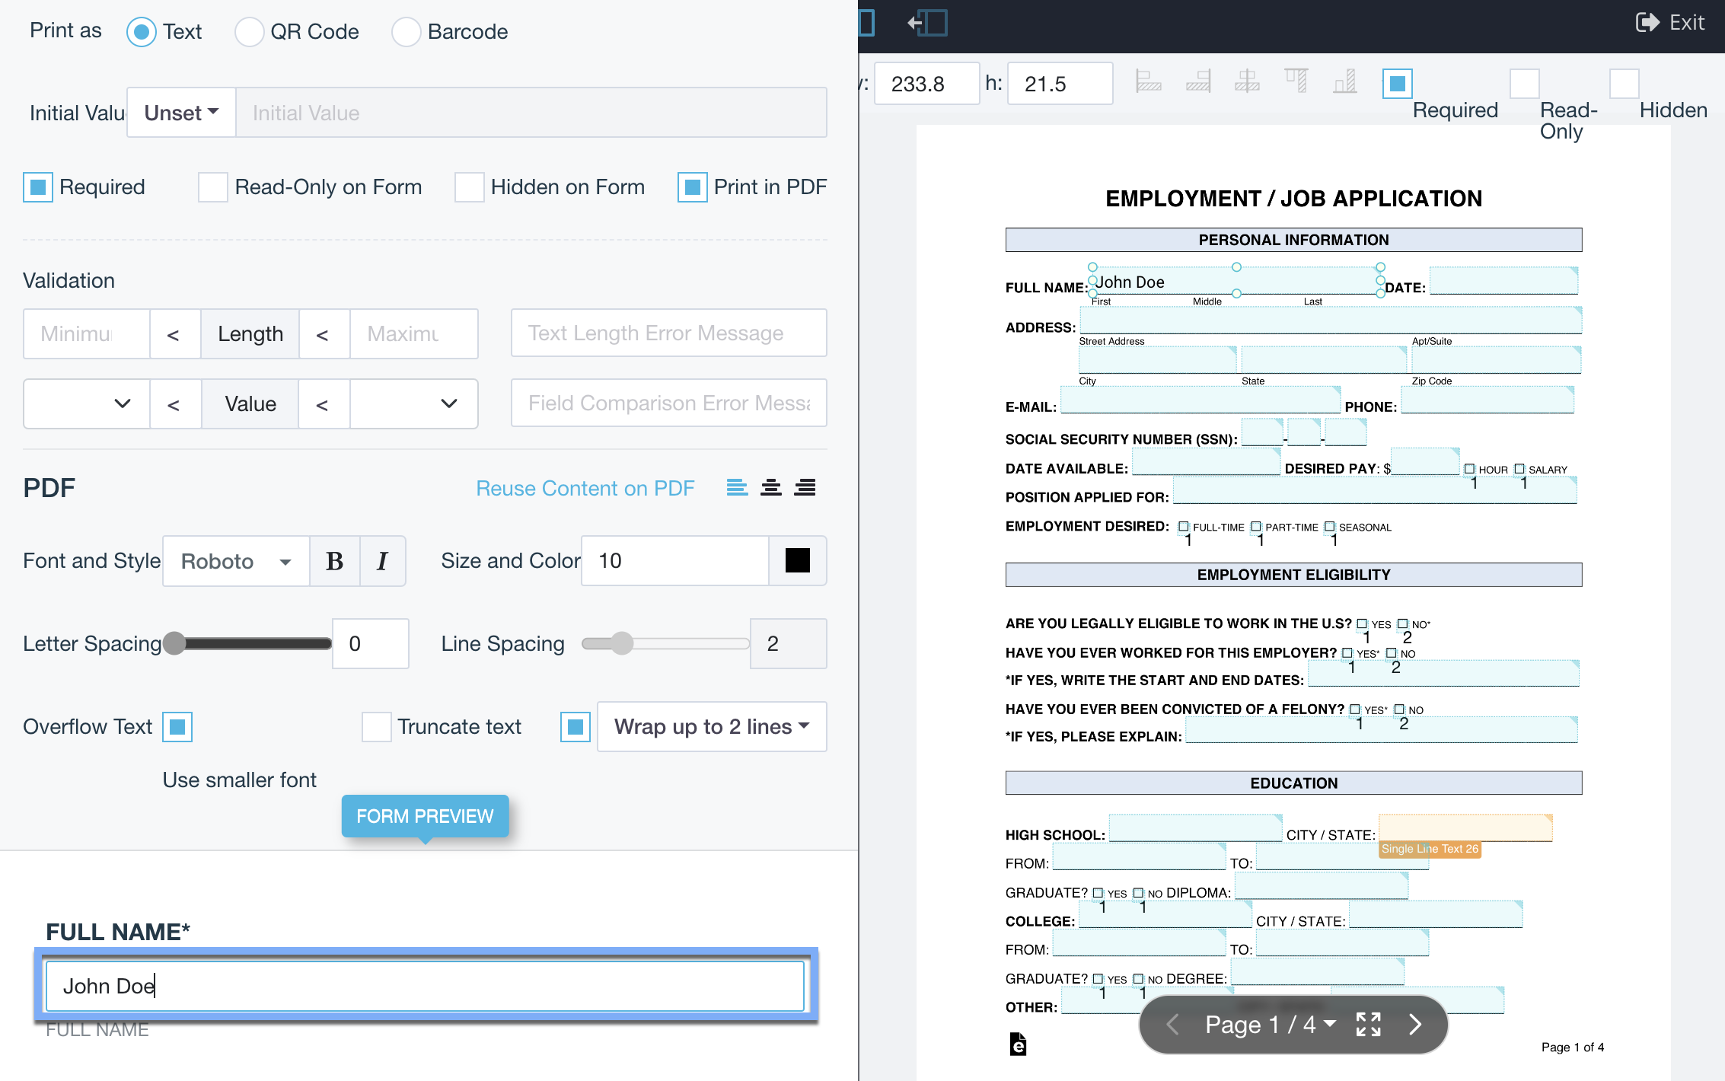Open the Unset initial value dropdown

click(181, 113)
